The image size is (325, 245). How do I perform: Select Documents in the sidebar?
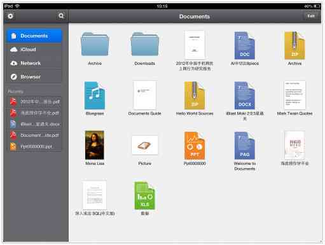[34, 36]
